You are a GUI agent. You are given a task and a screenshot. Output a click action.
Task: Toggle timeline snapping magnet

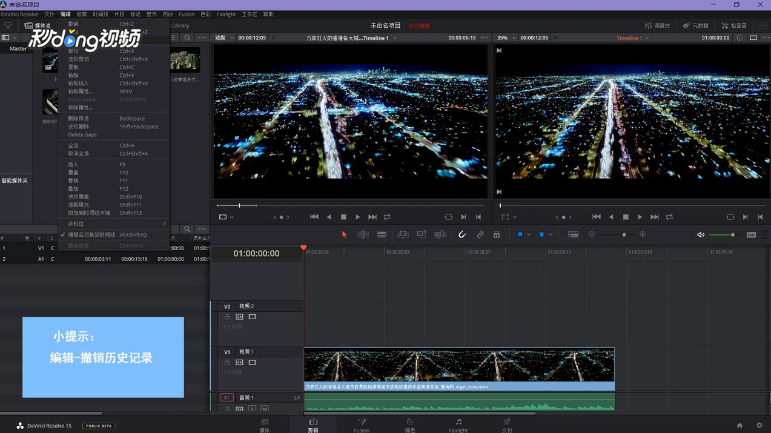point(462,234)
